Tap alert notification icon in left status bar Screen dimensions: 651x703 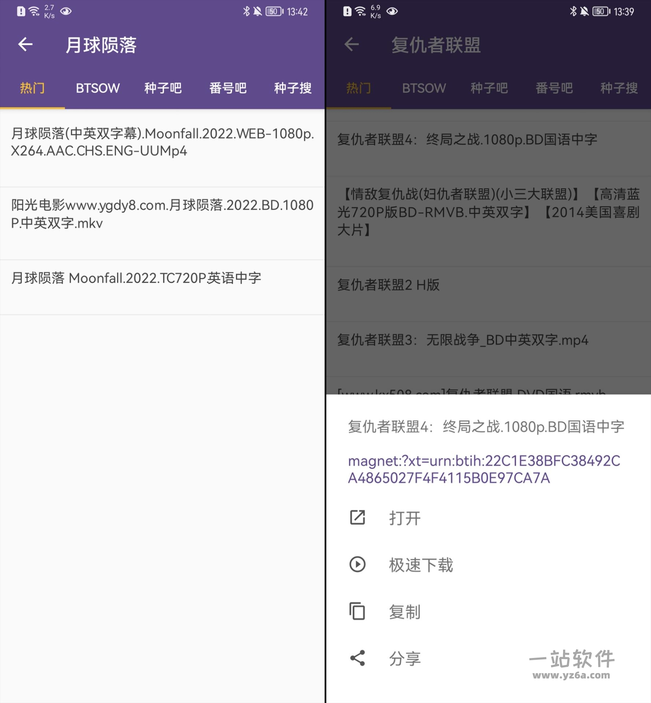(x=21, y=11)
